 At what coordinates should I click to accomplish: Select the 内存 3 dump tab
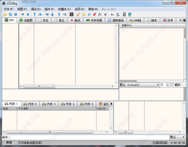tap(49, 104)
